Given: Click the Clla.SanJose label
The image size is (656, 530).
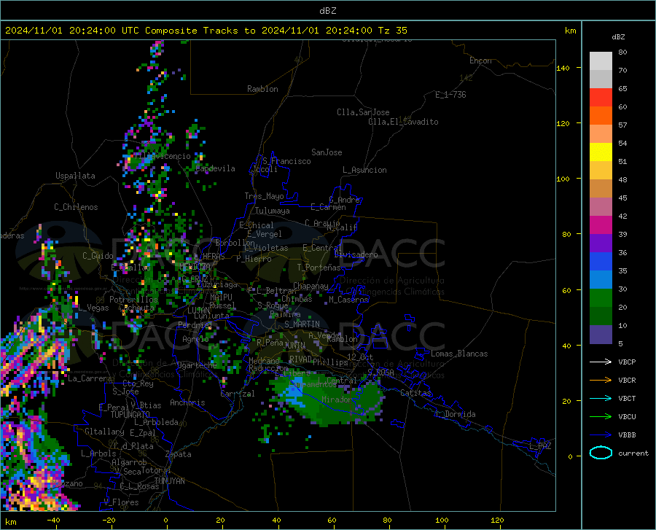Looking at the screenshot, I should tap(363, 112).
